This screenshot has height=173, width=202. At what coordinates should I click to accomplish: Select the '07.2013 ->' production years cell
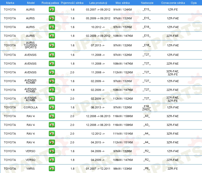coord(98,45)
